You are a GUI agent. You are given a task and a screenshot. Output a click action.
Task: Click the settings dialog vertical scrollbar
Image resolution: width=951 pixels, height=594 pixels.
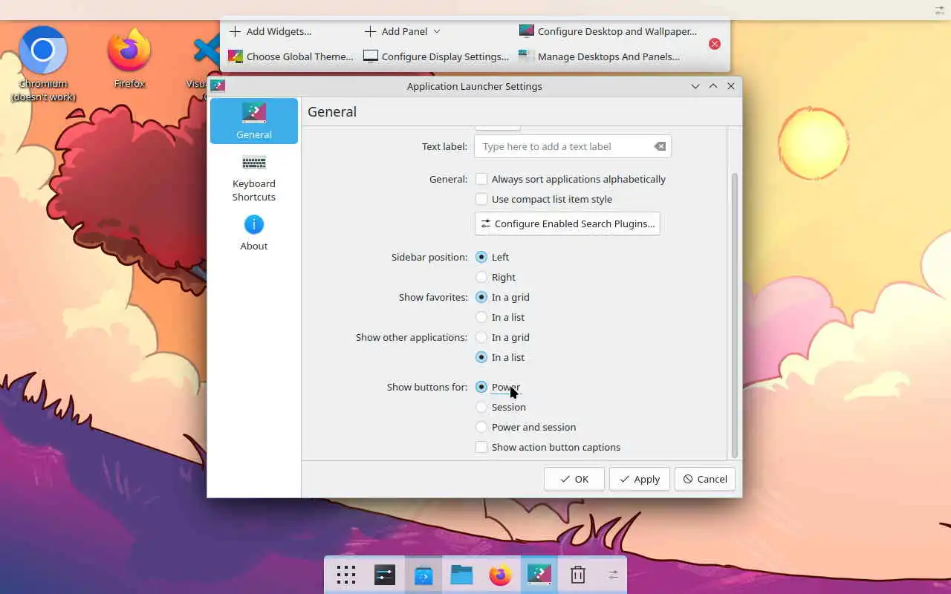(x=735, y=316)
